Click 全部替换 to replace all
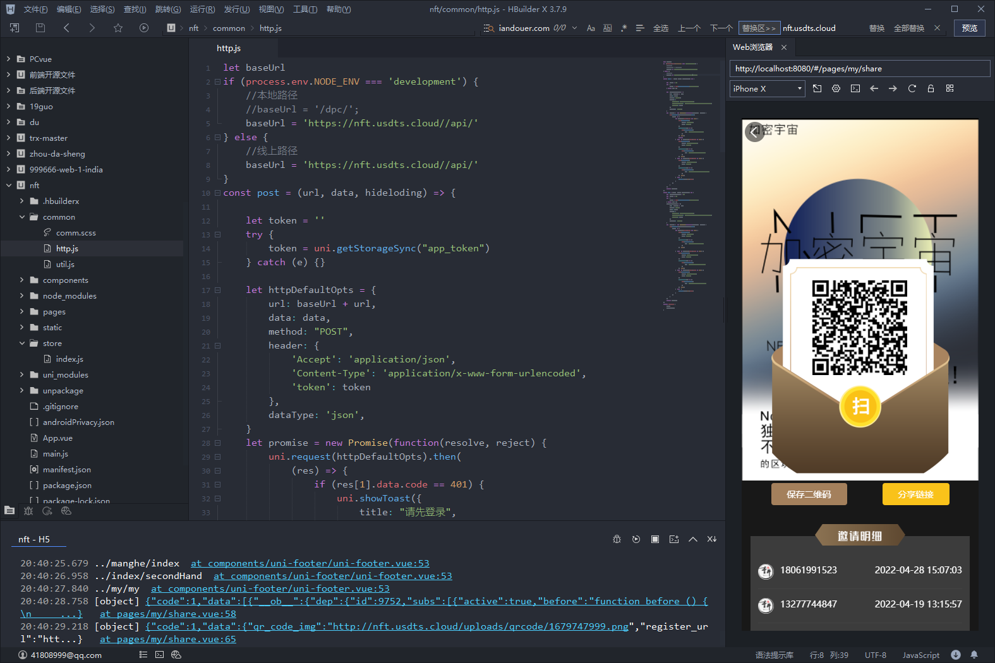995x663 pixels. [x=909, y=28]
